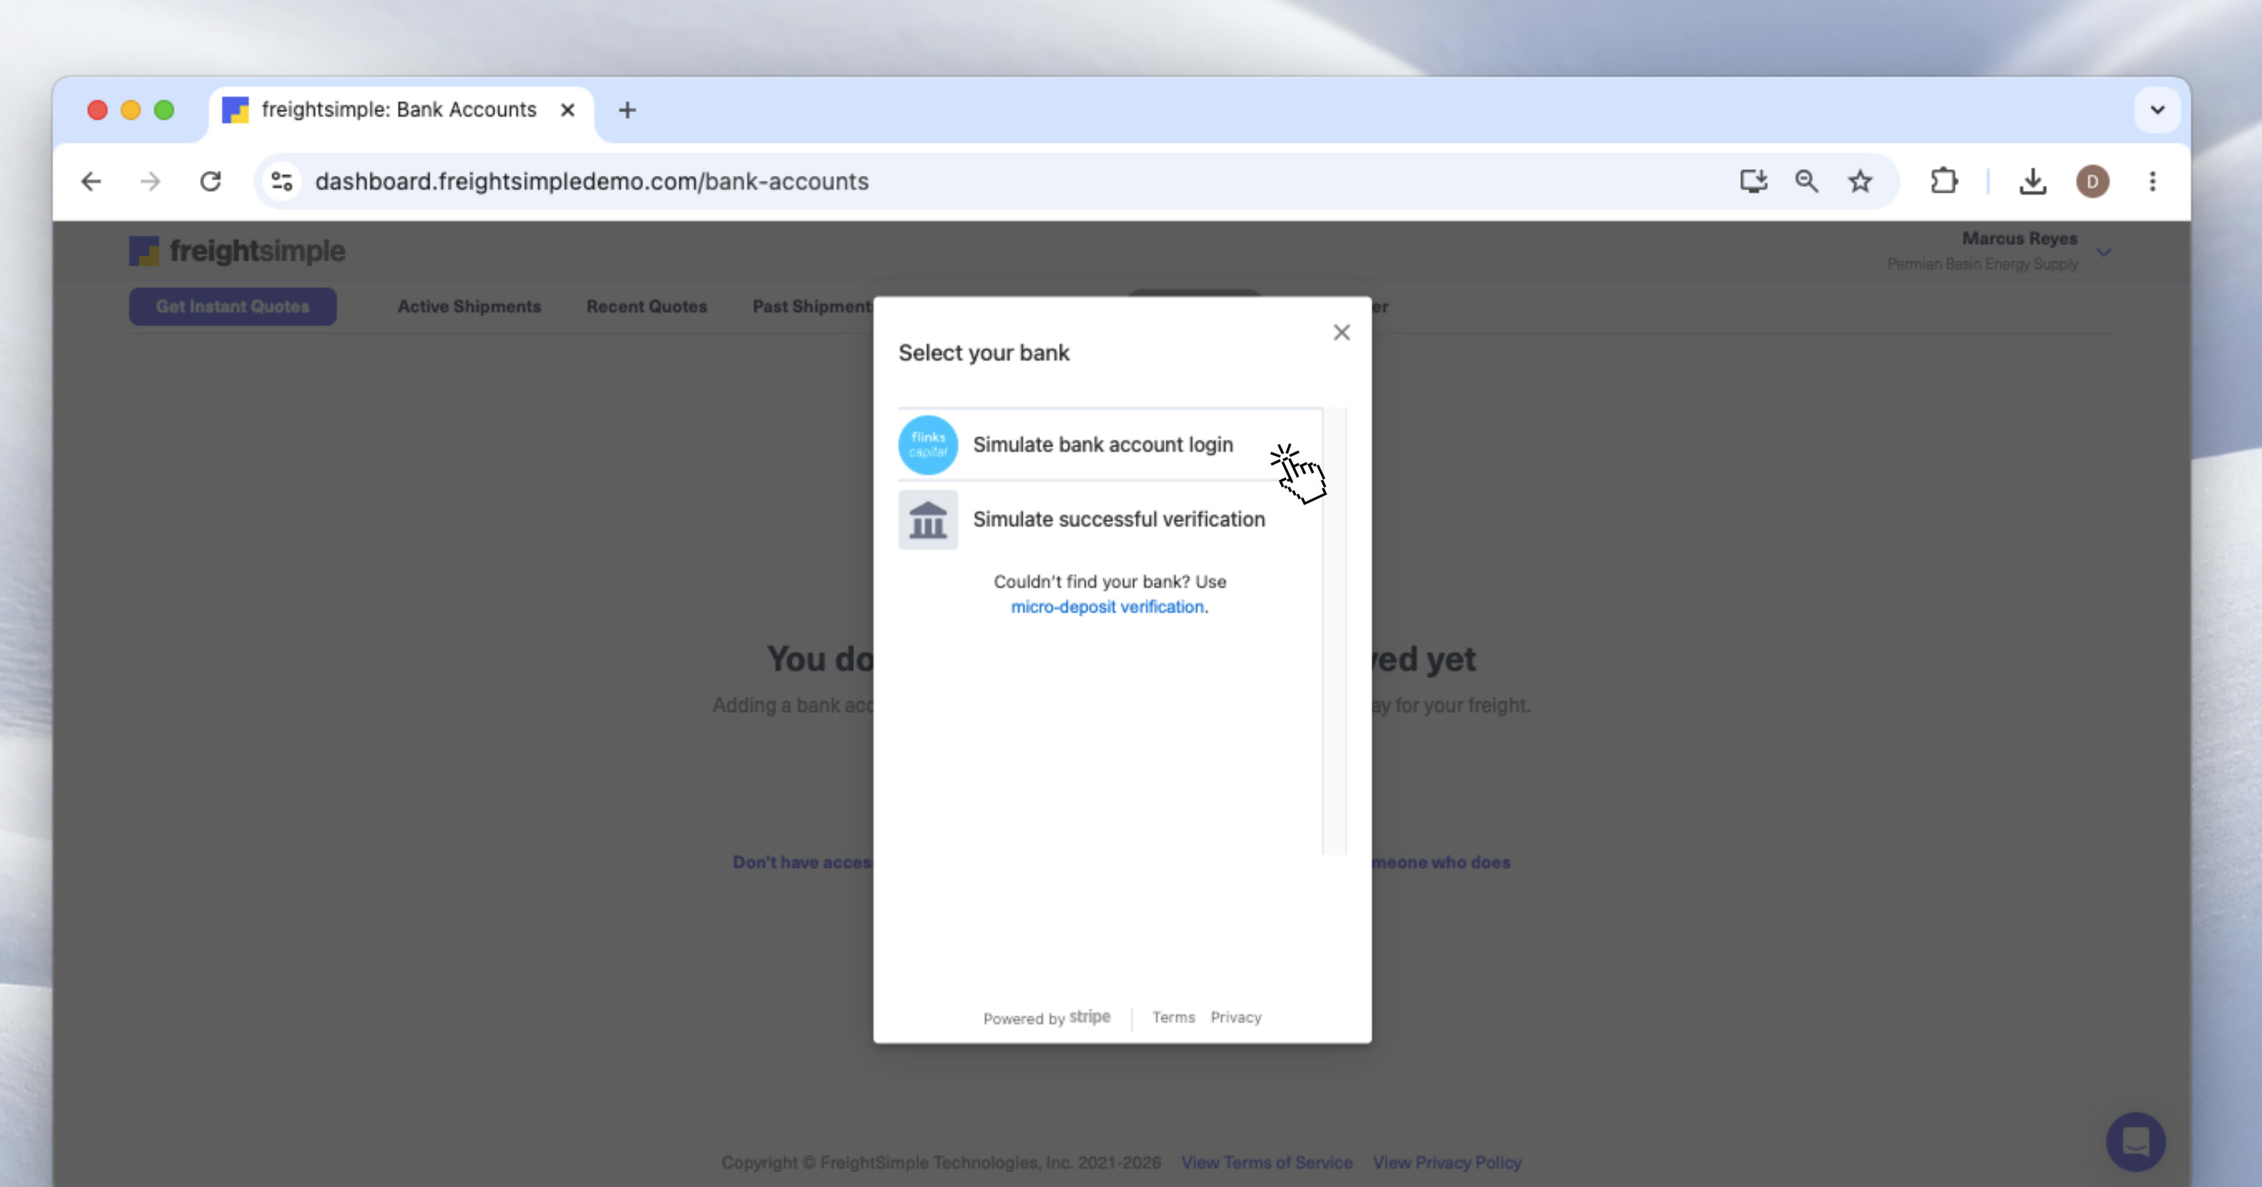The width and height of the screenshot is (2262, 1187).
Task: Choose Simulate successful verification option
Action: [1110, 520]
